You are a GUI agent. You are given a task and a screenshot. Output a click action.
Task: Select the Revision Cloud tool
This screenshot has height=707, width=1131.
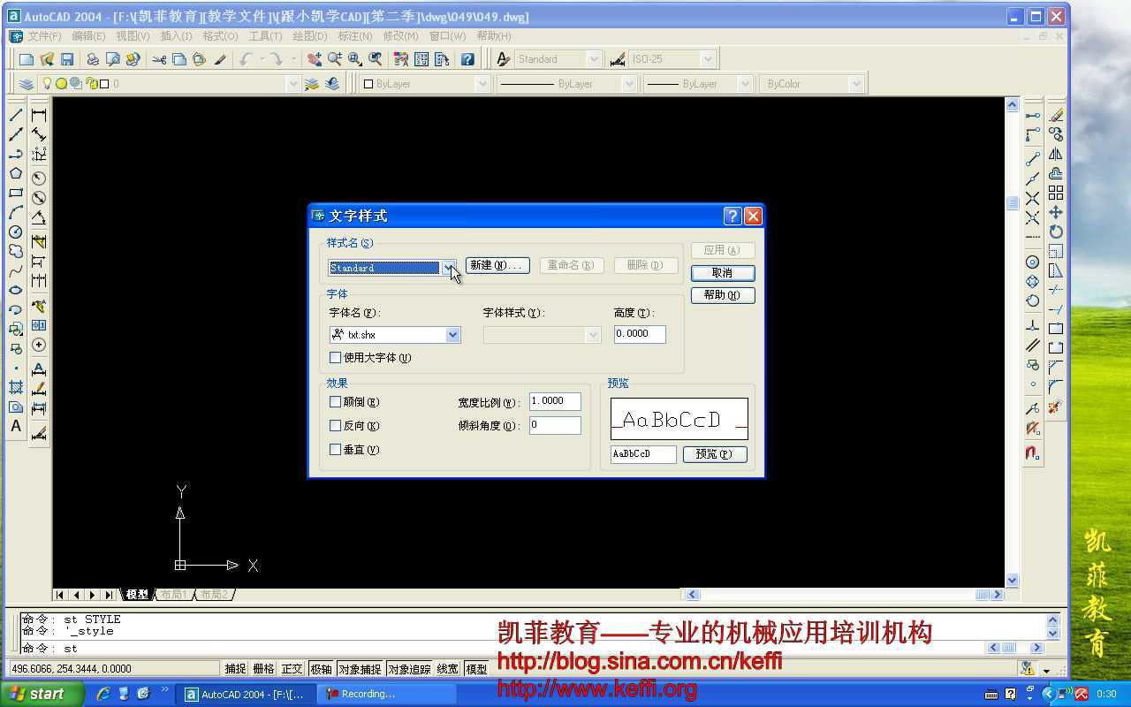pyautogui.click(x=16, y=251)
